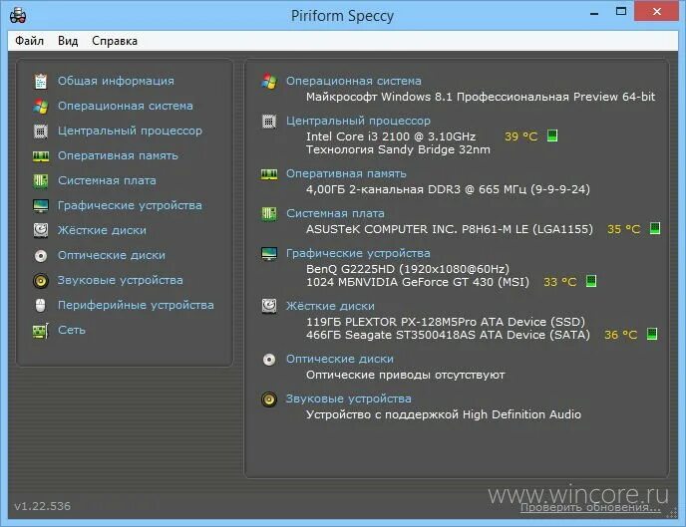This screenshot has height=527, width=686.
Task: Click the monitor icon in sidebar
Action: point(41,206)
